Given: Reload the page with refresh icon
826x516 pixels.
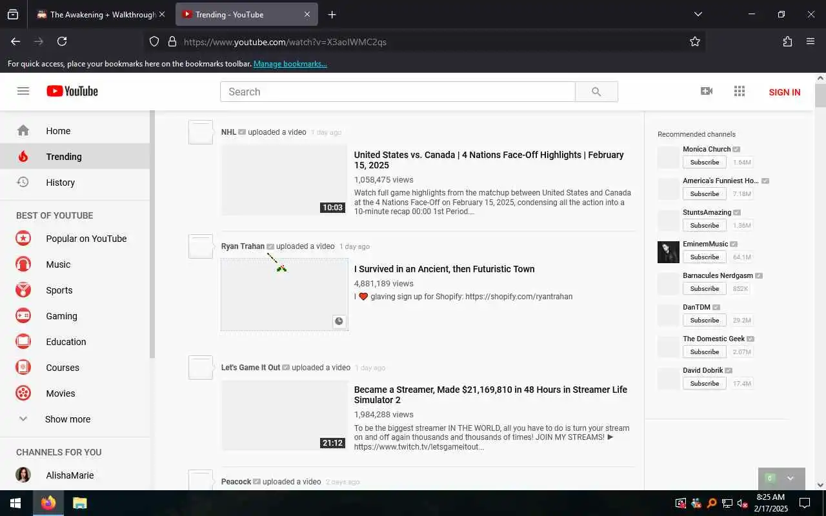Looking at the screenshot, I should coord(62,41).
